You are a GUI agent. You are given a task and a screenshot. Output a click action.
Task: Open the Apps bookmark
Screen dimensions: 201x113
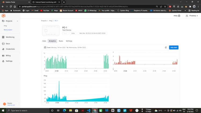coord(5,10)
